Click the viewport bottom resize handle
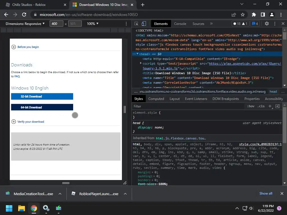 tap(66, 183)
